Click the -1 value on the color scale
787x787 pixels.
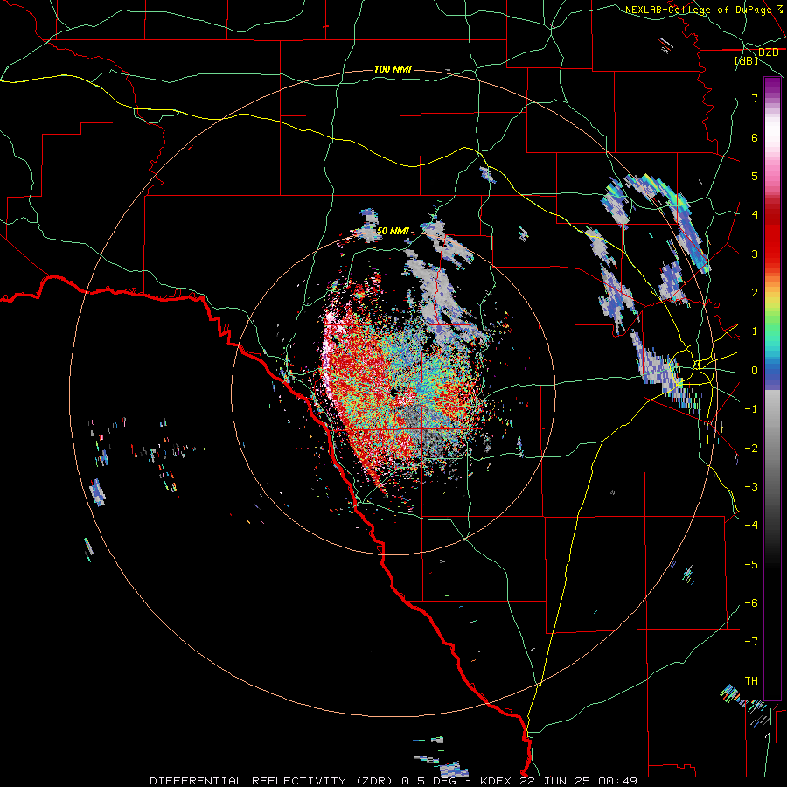751,409
